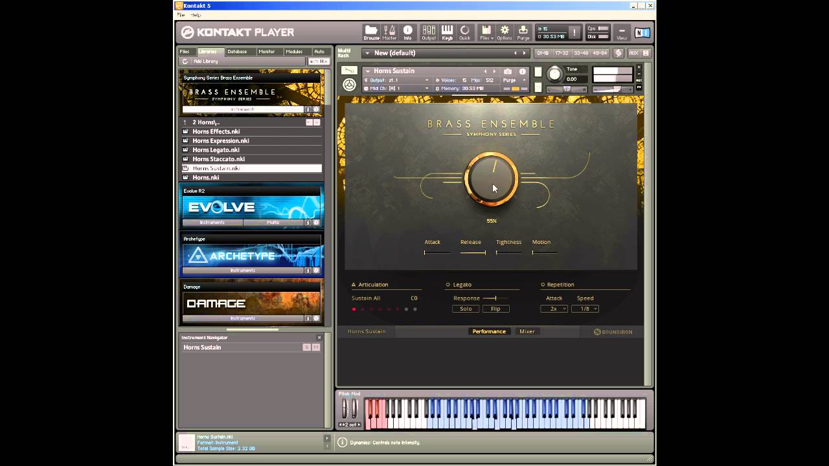
Task: Toggle the KSP script icon in rack header
Action: [x=619, y=53]
